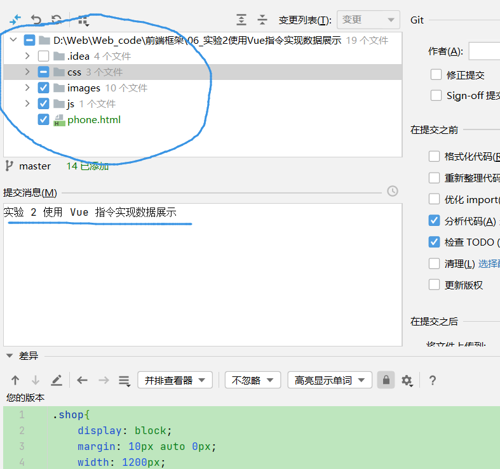This screenshot has width=500, height=469.
Task: Go to next difference arrow
Action: (36, 380)
